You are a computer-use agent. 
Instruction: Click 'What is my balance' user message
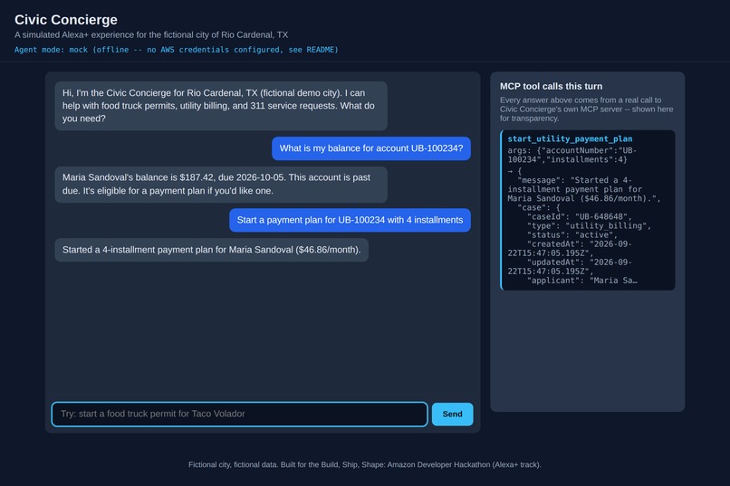click(371, 148)
